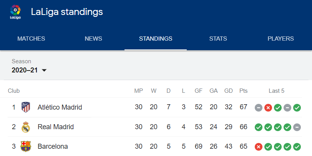Click Atlético Madrid's last green win icon

point(297,108)
